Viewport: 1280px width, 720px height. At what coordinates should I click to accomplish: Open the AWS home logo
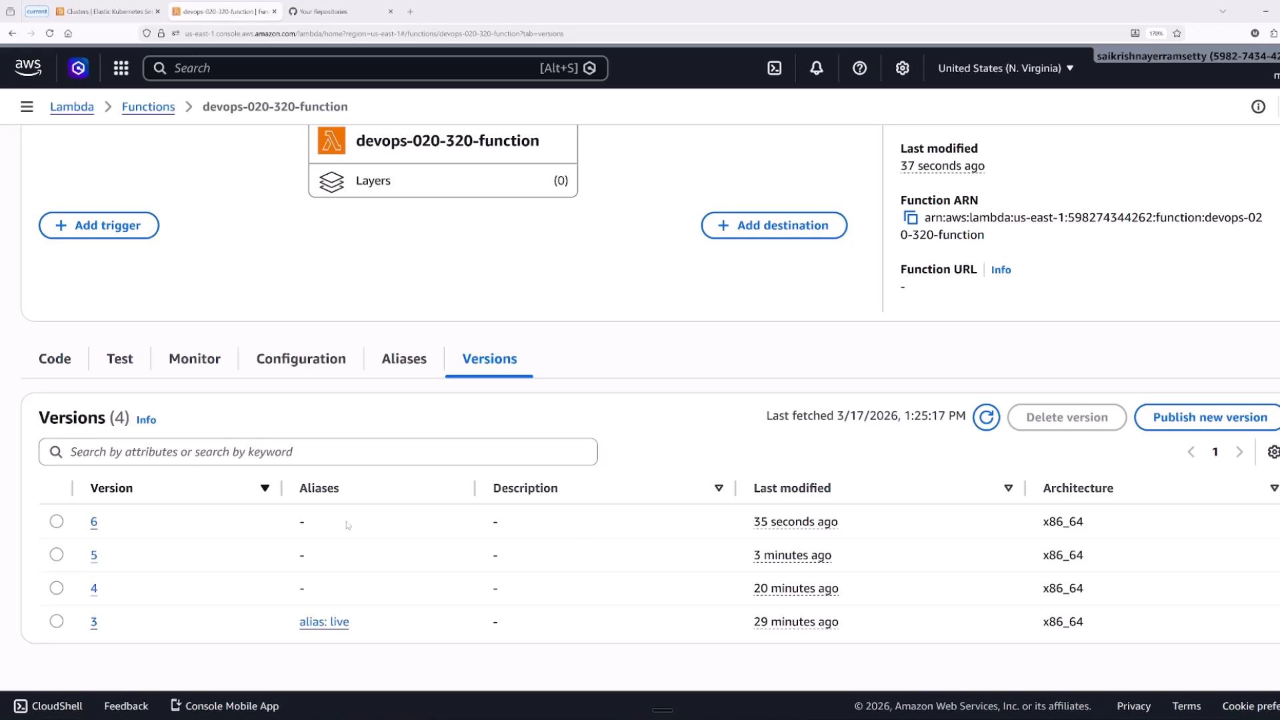click(x=28, y=68)
